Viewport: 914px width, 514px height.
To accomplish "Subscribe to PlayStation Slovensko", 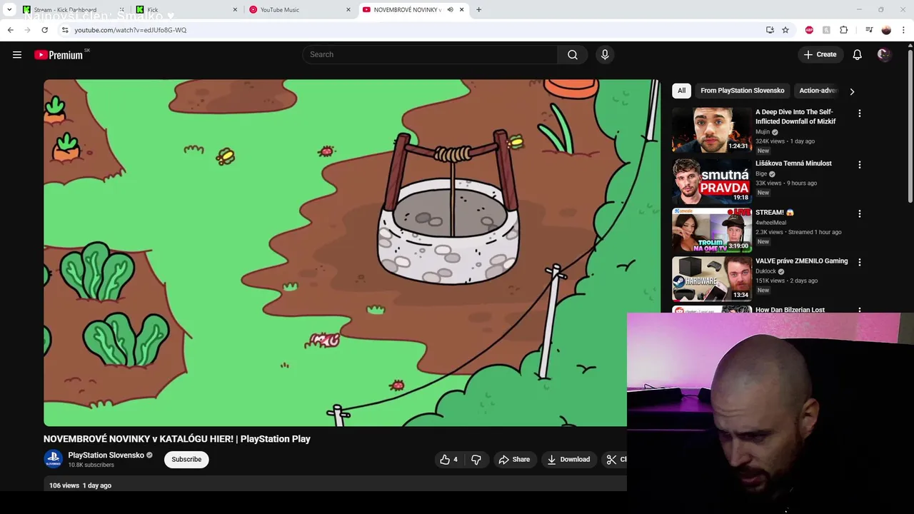I will click(186, 460).
